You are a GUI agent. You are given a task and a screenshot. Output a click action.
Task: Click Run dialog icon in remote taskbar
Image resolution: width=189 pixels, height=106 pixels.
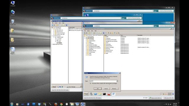[x=113, y=94]
